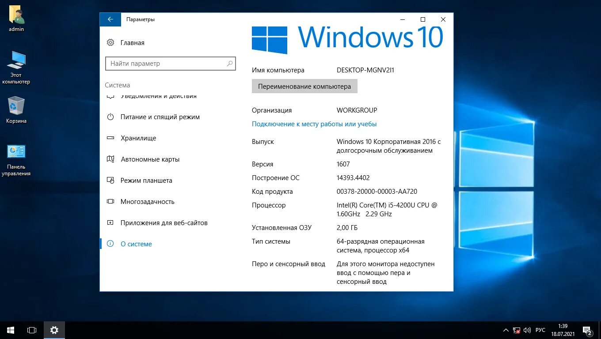
Task: Click OS build value 14393.4402
Action: coord(353,178)
